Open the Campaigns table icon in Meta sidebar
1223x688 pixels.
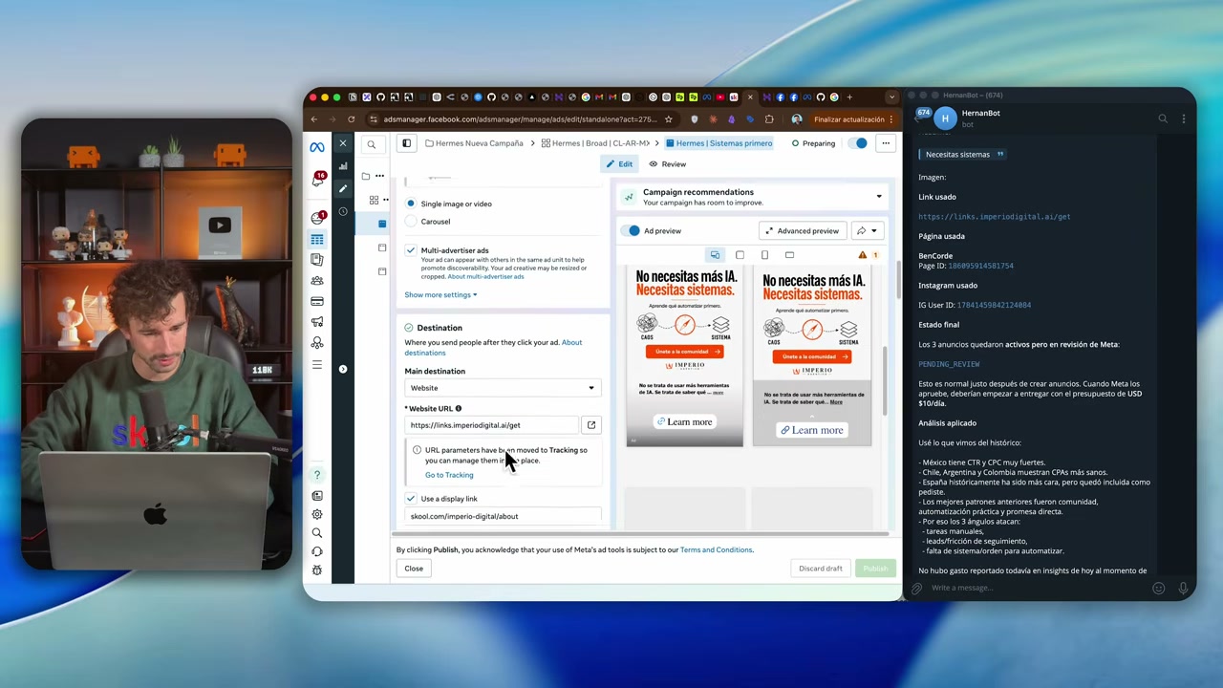pyautogui.click(x=317, y=239)
